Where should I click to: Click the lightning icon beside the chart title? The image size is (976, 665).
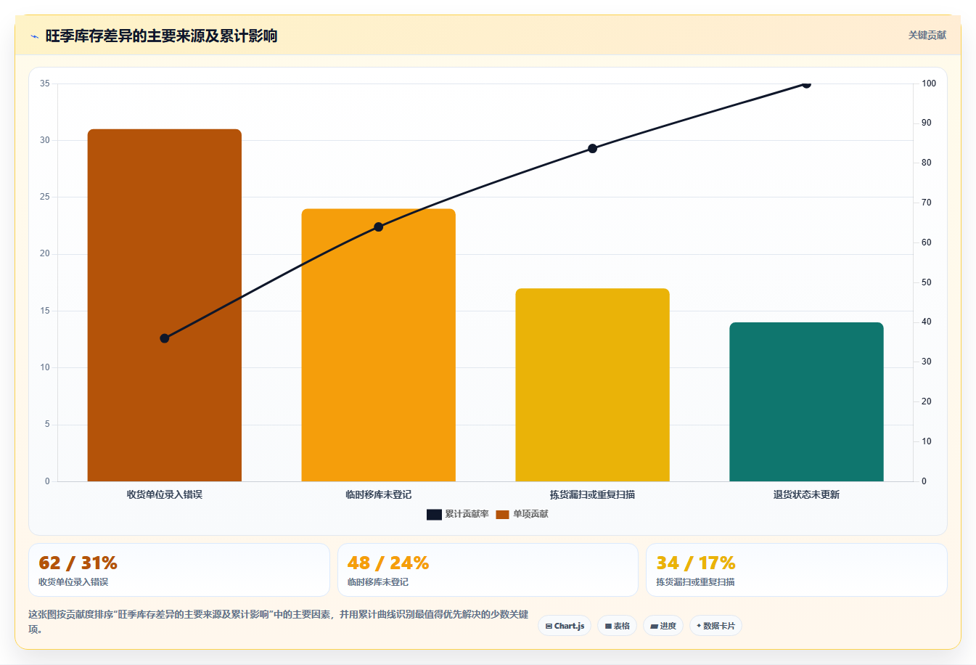pos(34,36)
